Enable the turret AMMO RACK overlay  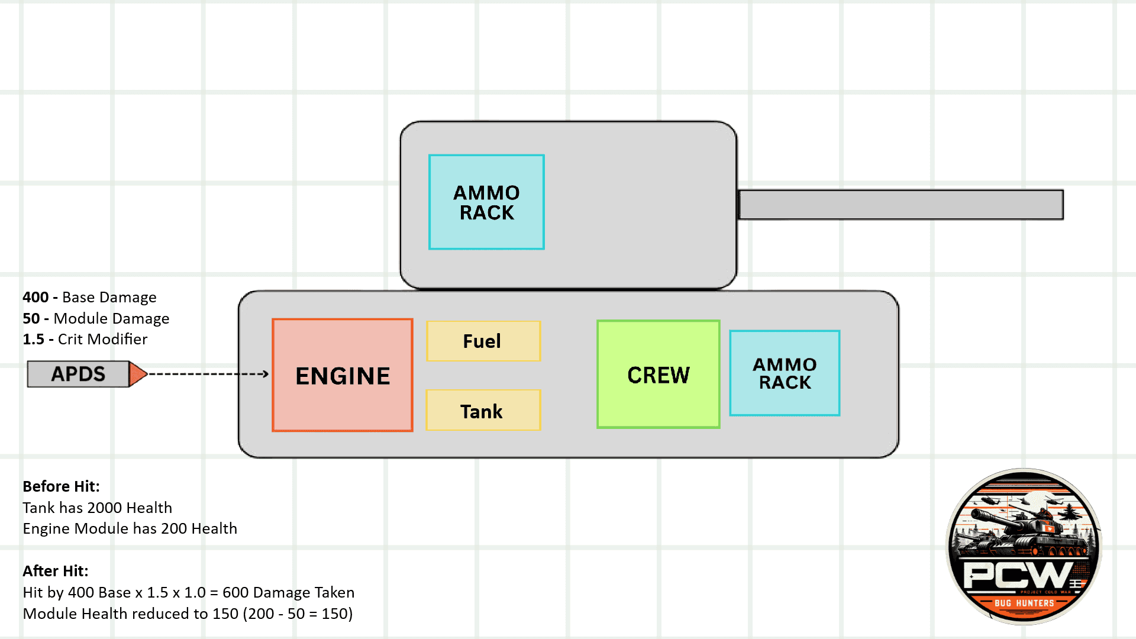pos(485,202)
